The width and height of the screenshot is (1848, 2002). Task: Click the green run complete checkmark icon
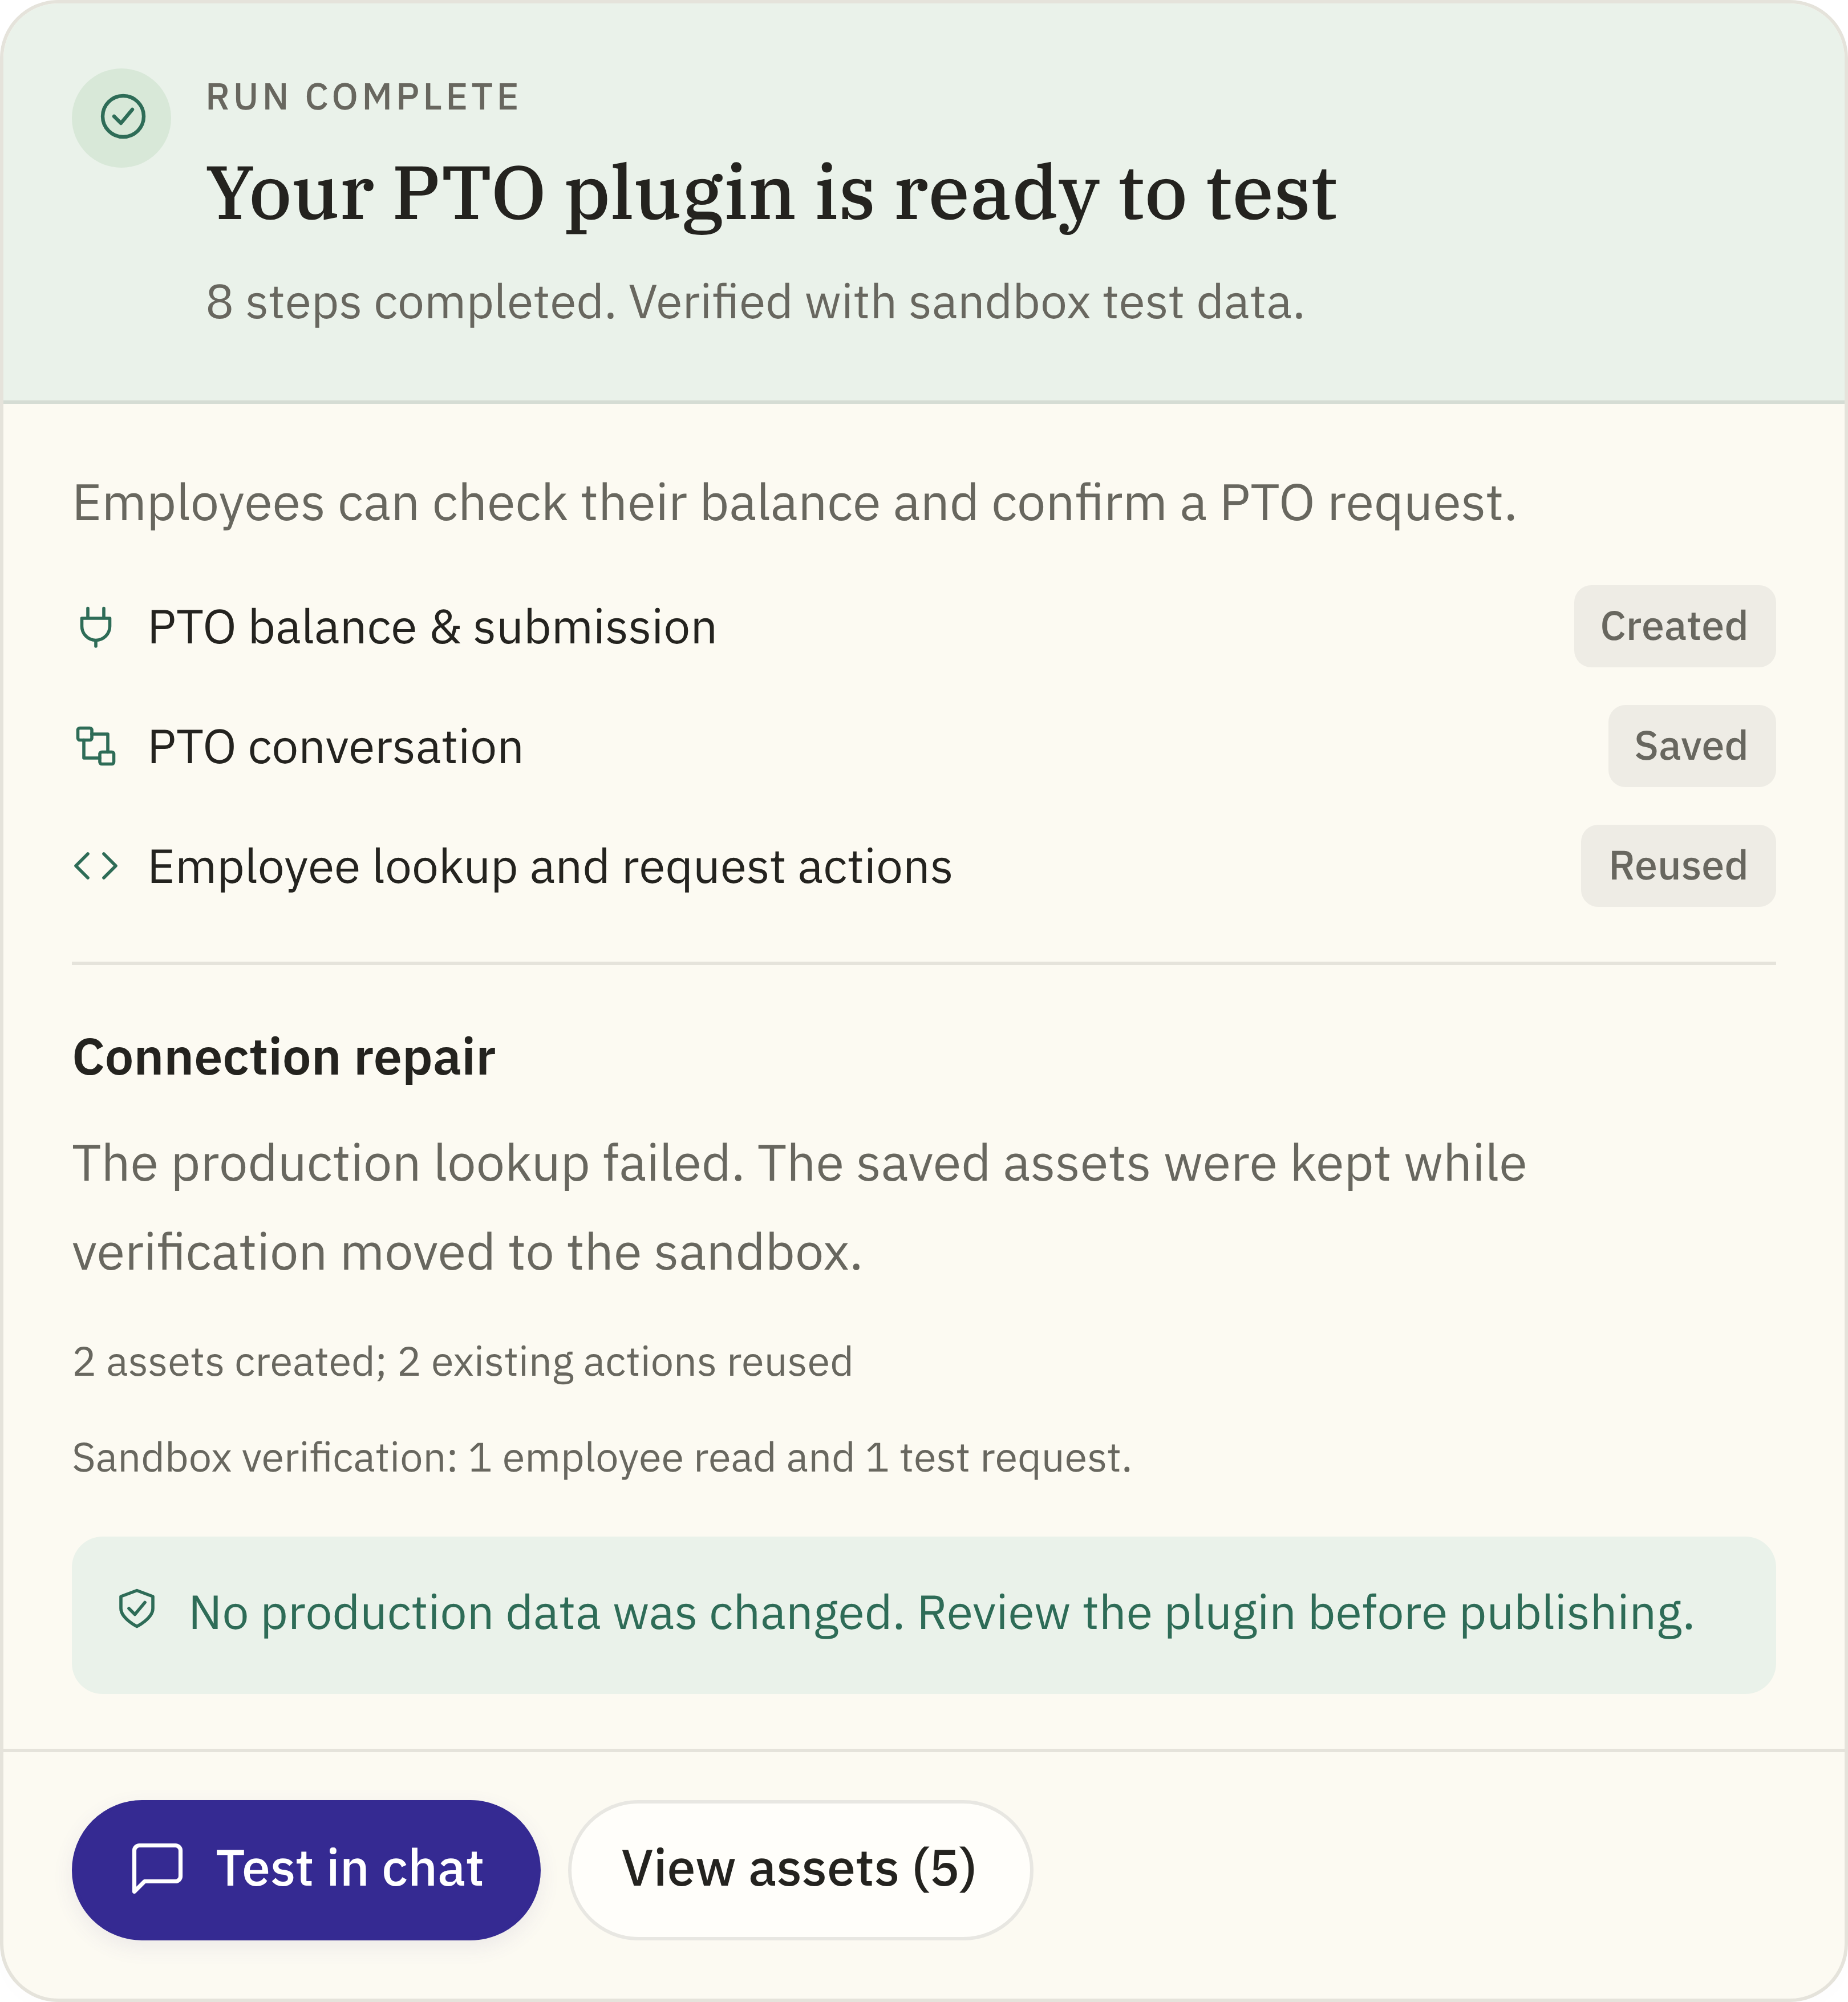122,117
